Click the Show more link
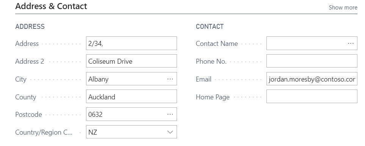Viewport: 365px width, 146px height. (x=343, y=8)
